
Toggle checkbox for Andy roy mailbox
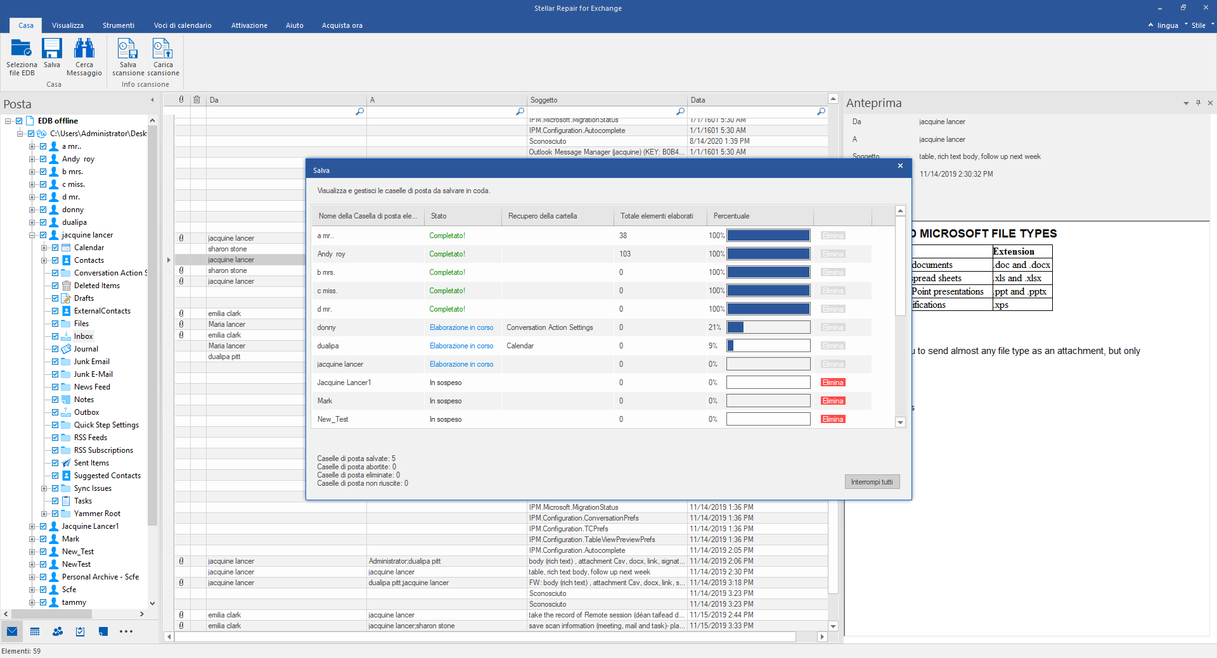pos(43,159)
